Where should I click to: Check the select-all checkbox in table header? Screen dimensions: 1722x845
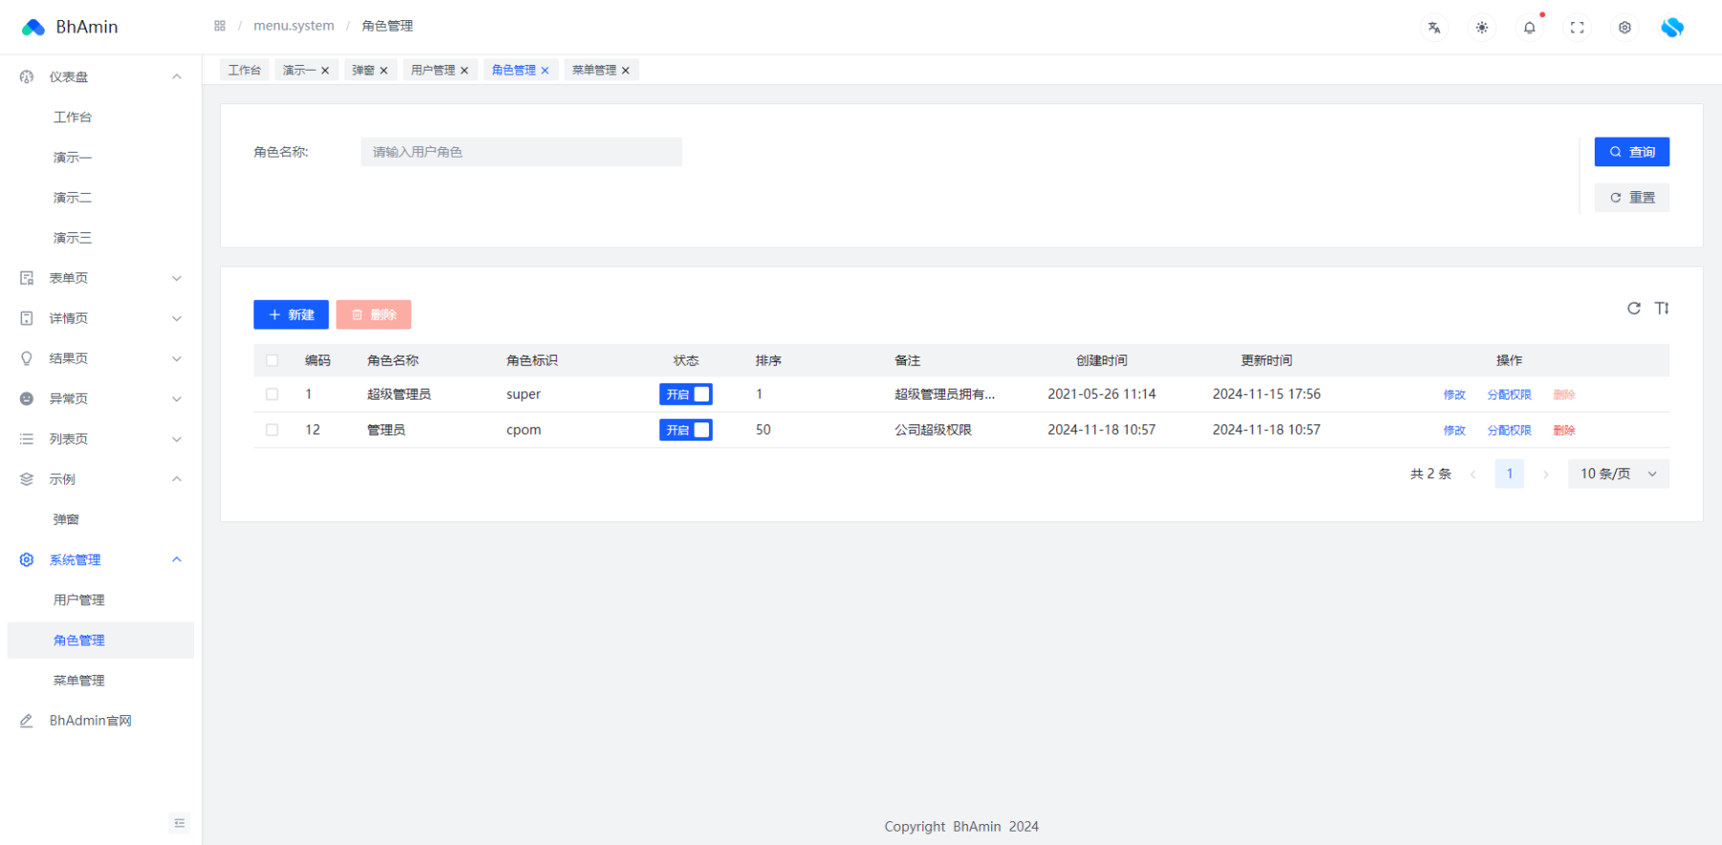click(x=272, y=360)
